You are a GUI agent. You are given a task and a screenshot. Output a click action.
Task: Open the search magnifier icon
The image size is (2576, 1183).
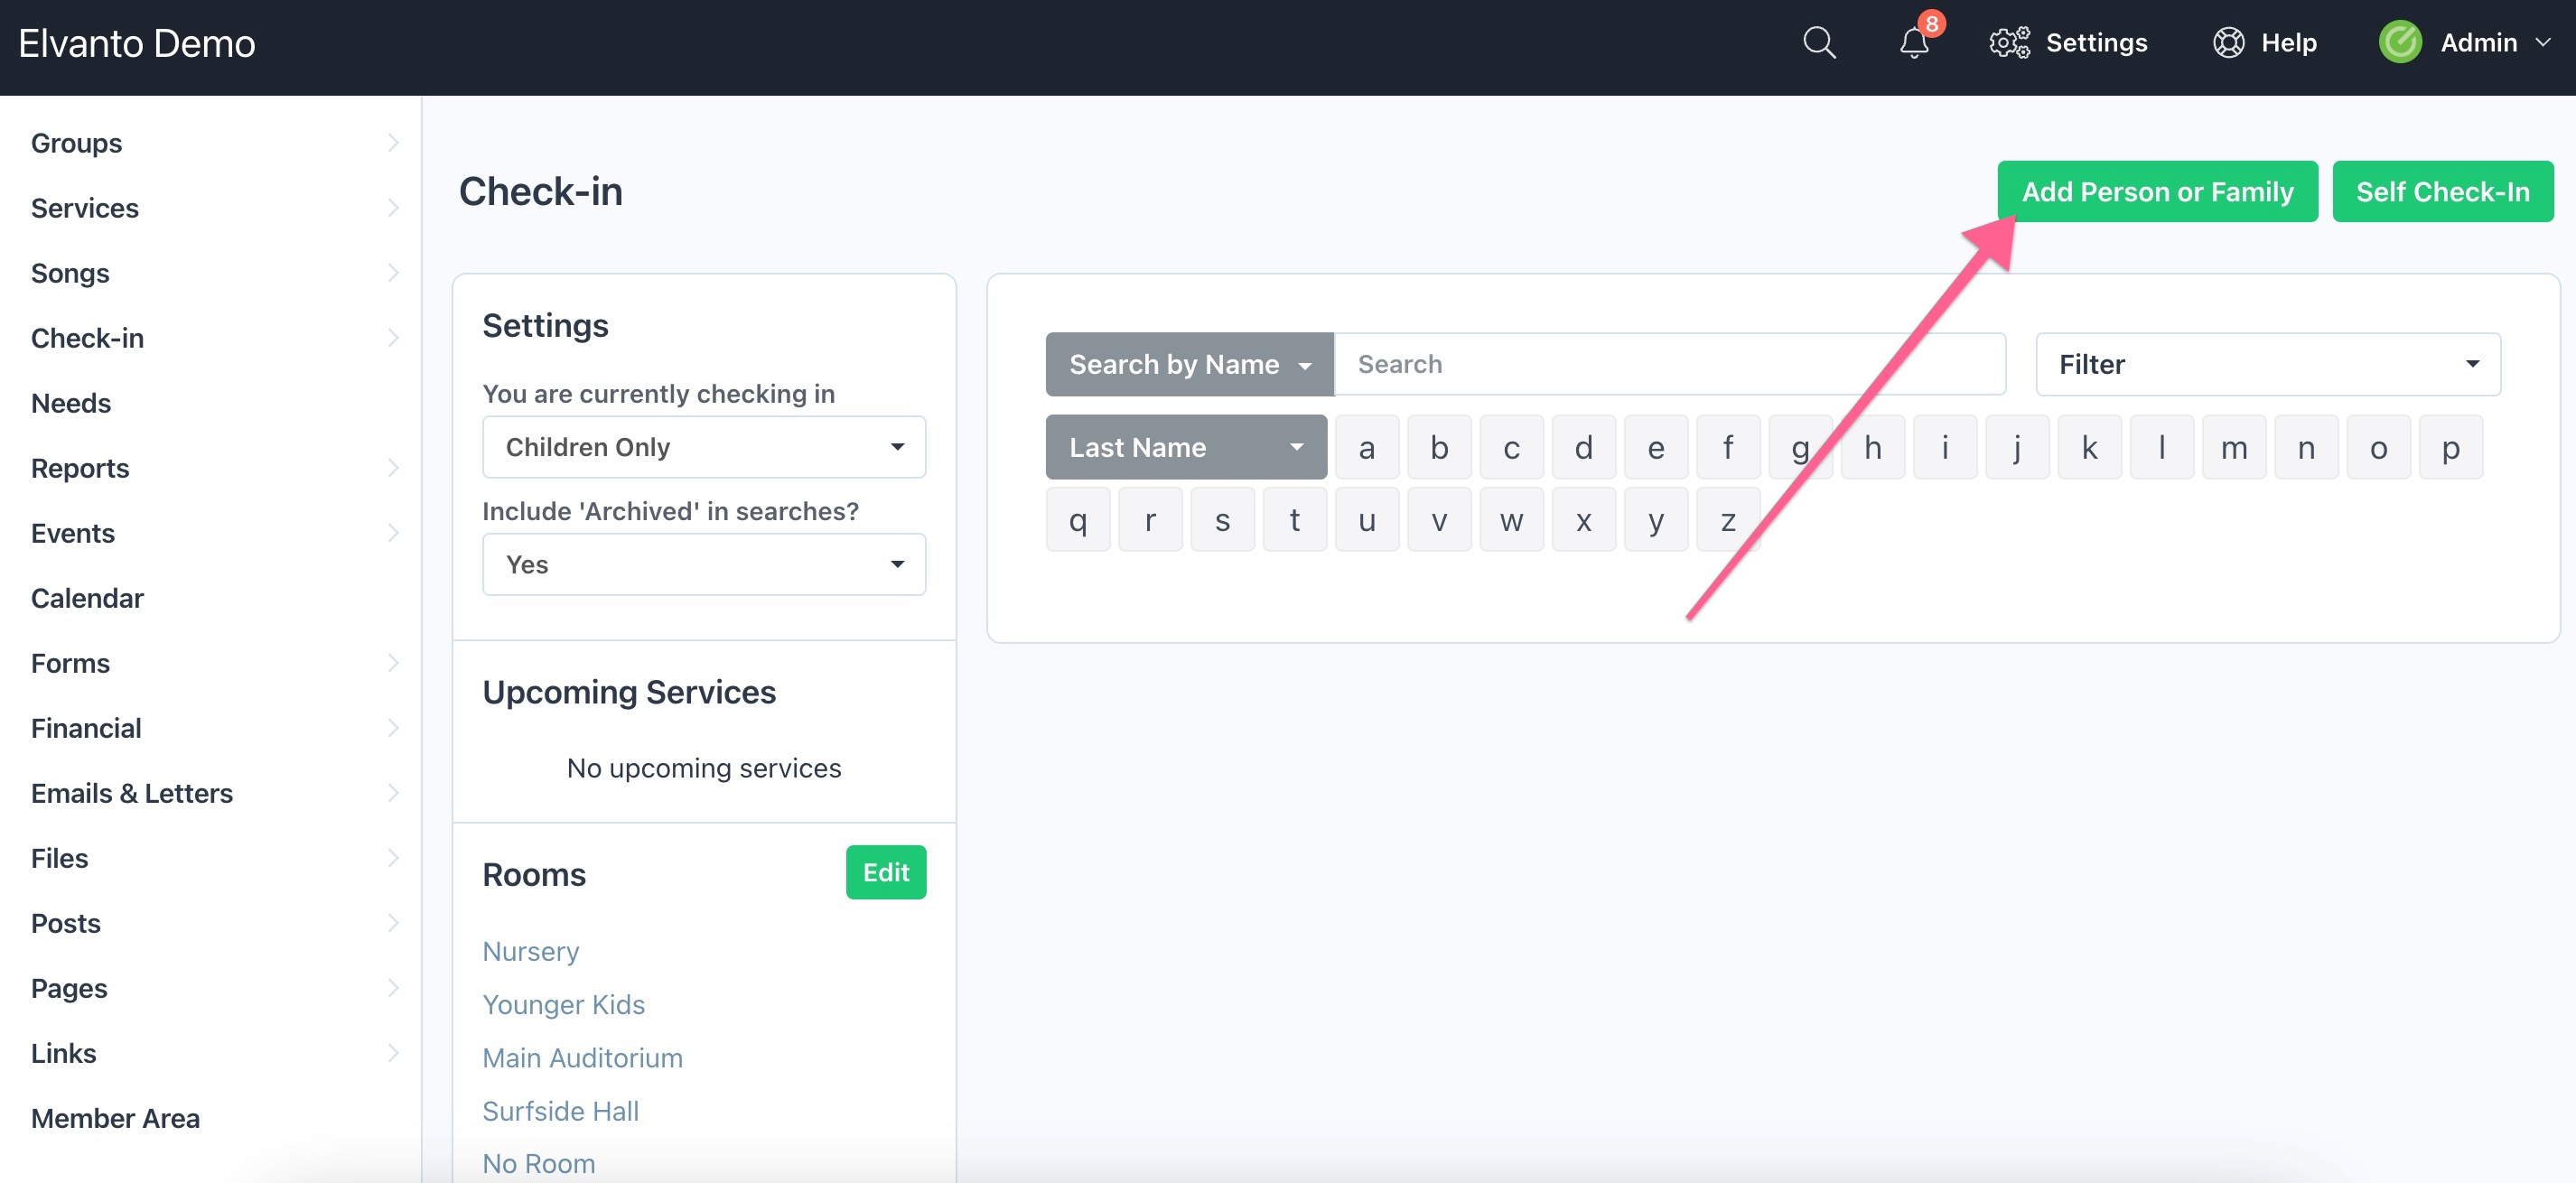click(1818, 43)
